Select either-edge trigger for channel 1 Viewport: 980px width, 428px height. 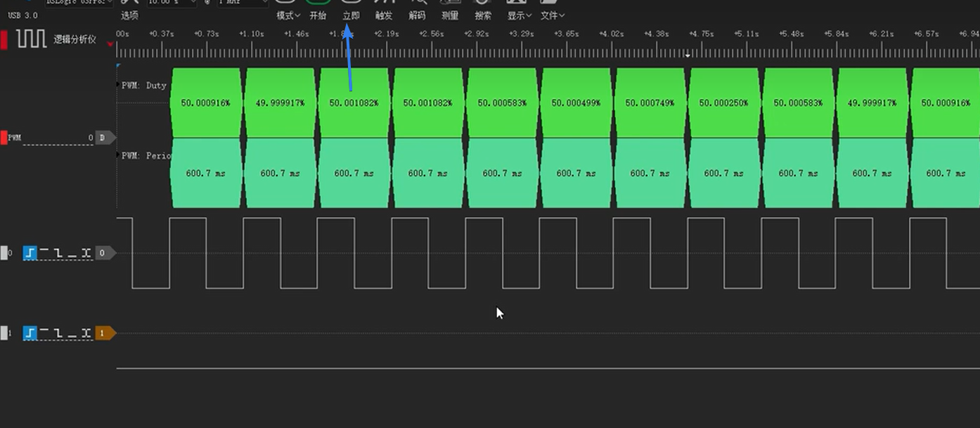(x=86, y=333)
